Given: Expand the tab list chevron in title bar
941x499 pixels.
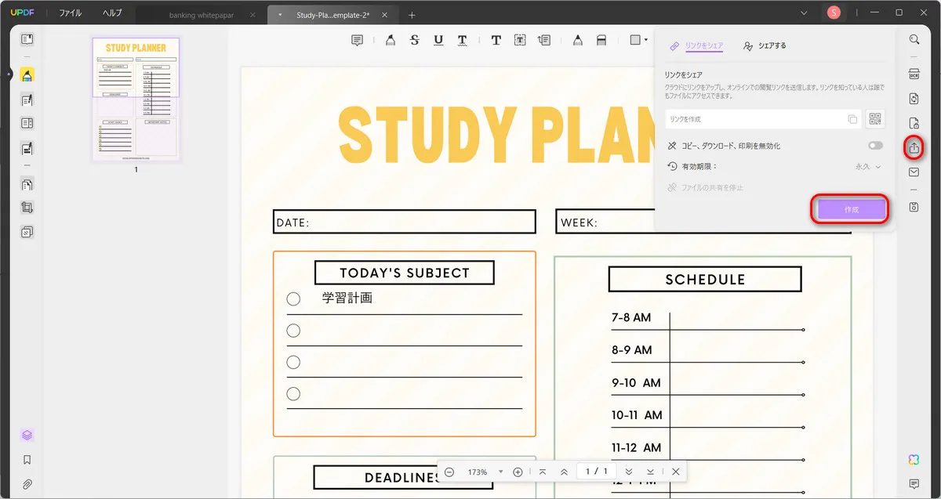Looking at the screenshot, I should (x=804, y=13).
